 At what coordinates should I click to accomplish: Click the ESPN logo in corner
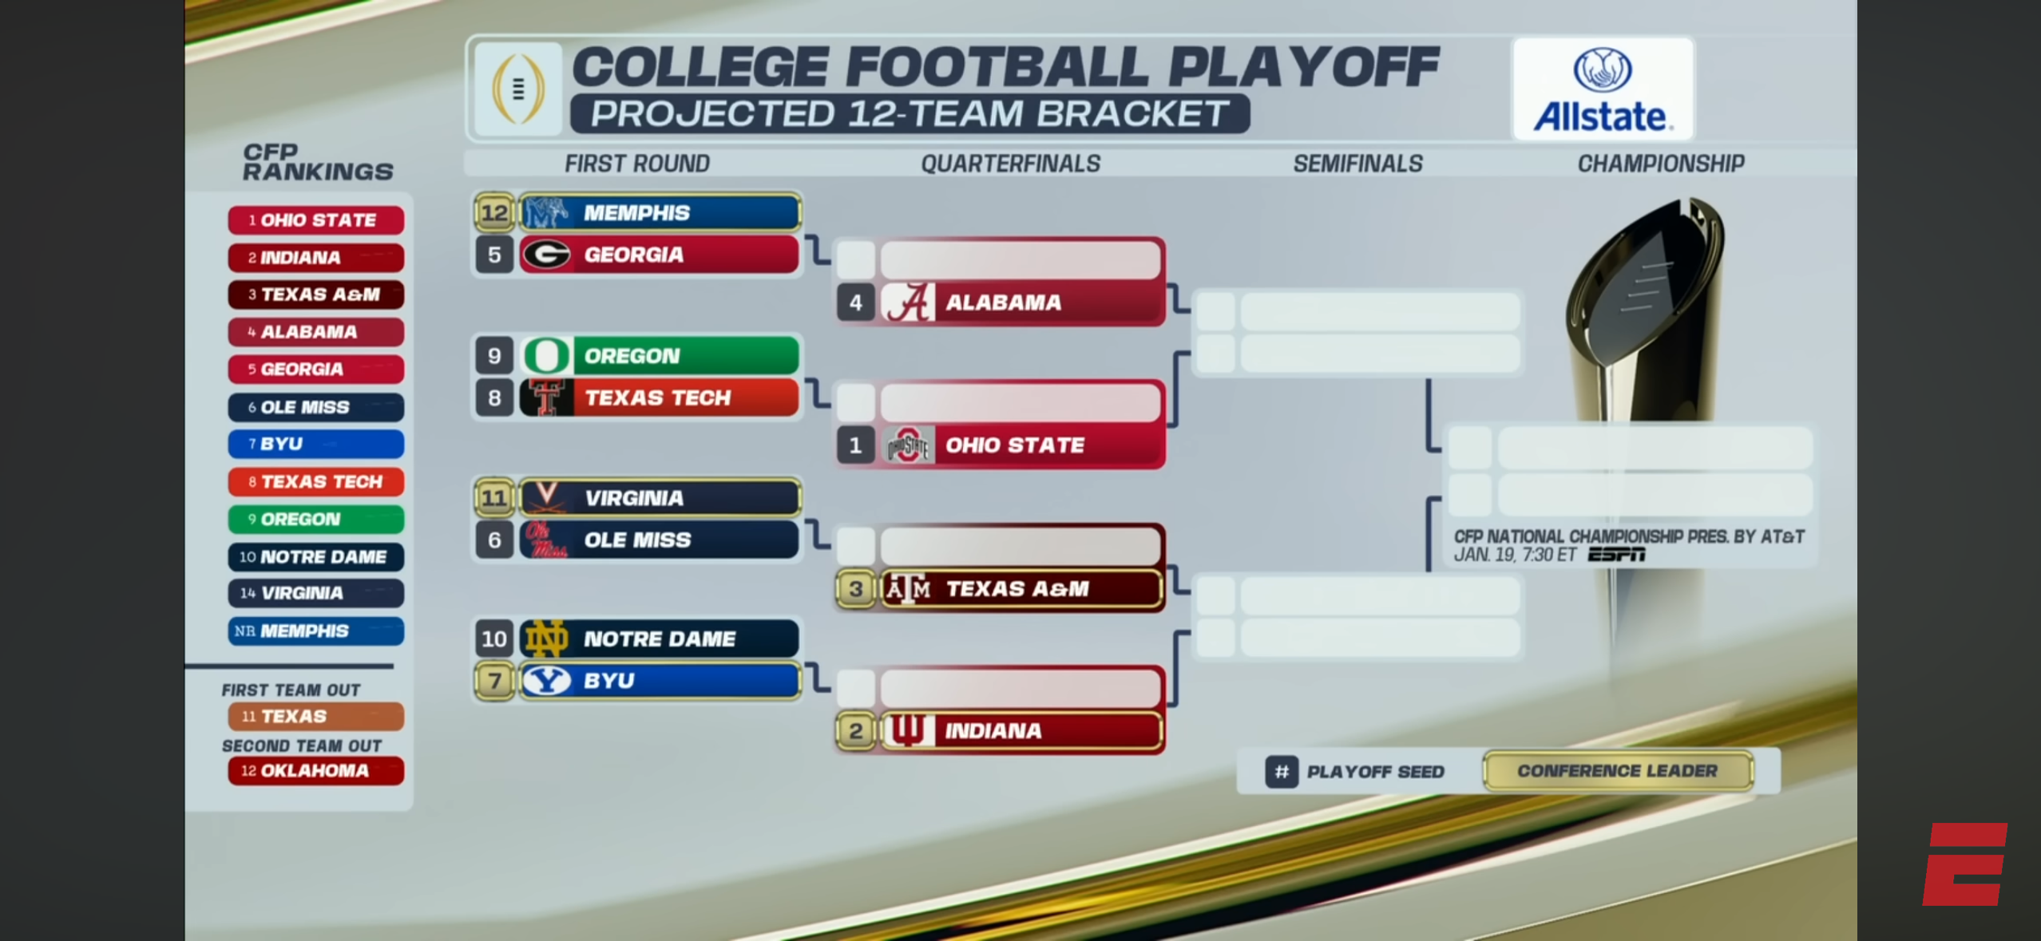1964,864
